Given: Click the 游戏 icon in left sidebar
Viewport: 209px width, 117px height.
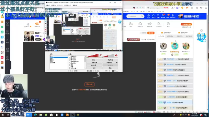Looking at the screenshot, I should 7,41.
